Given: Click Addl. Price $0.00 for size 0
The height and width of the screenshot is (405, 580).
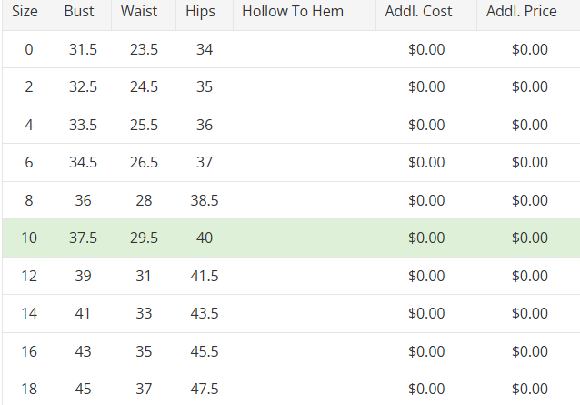Looking at the screenshot, I should pyautogui.click(x=530, y=50).
